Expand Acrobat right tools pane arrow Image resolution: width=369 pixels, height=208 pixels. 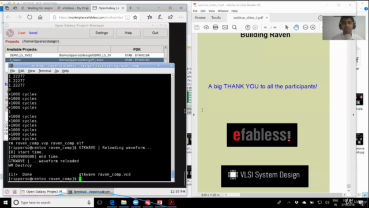click(353, 114)
